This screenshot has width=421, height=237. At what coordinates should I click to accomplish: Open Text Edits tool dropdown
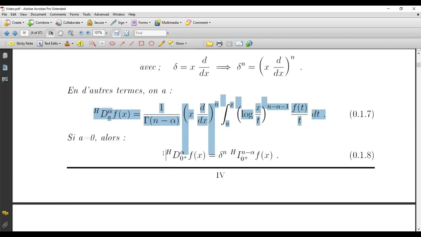pos(49,43)
